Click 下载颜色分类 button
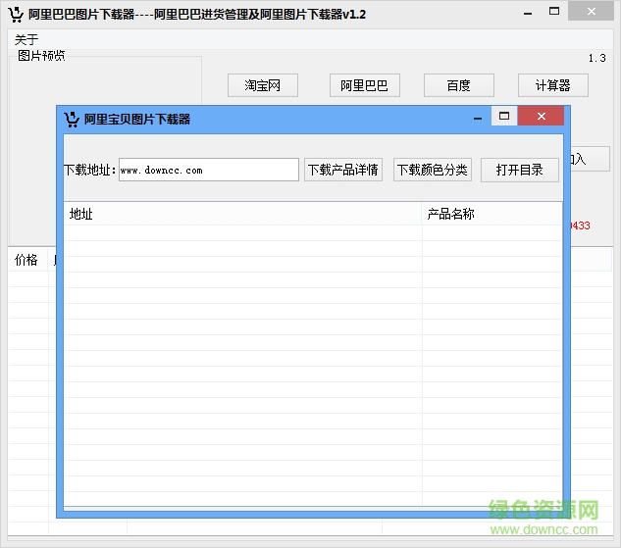 click(432, 170)
